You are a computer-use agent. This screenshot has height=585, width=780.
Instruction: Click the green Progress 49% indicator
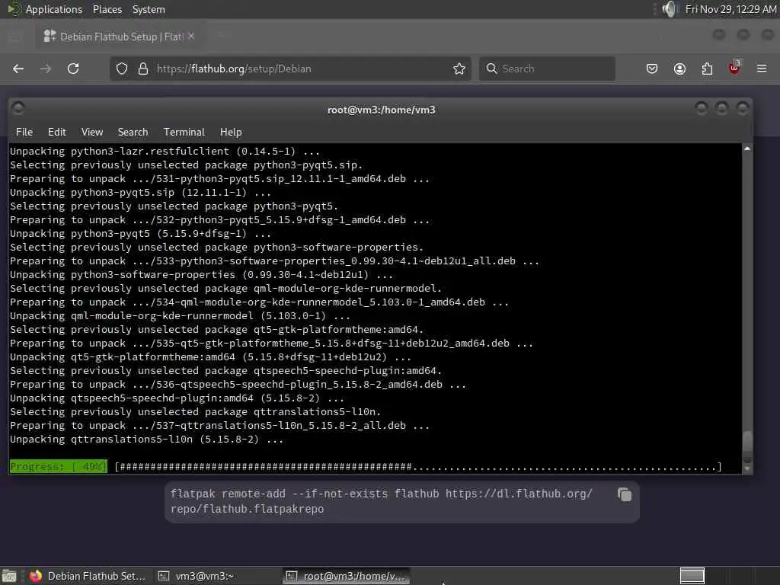click(58, 467)
